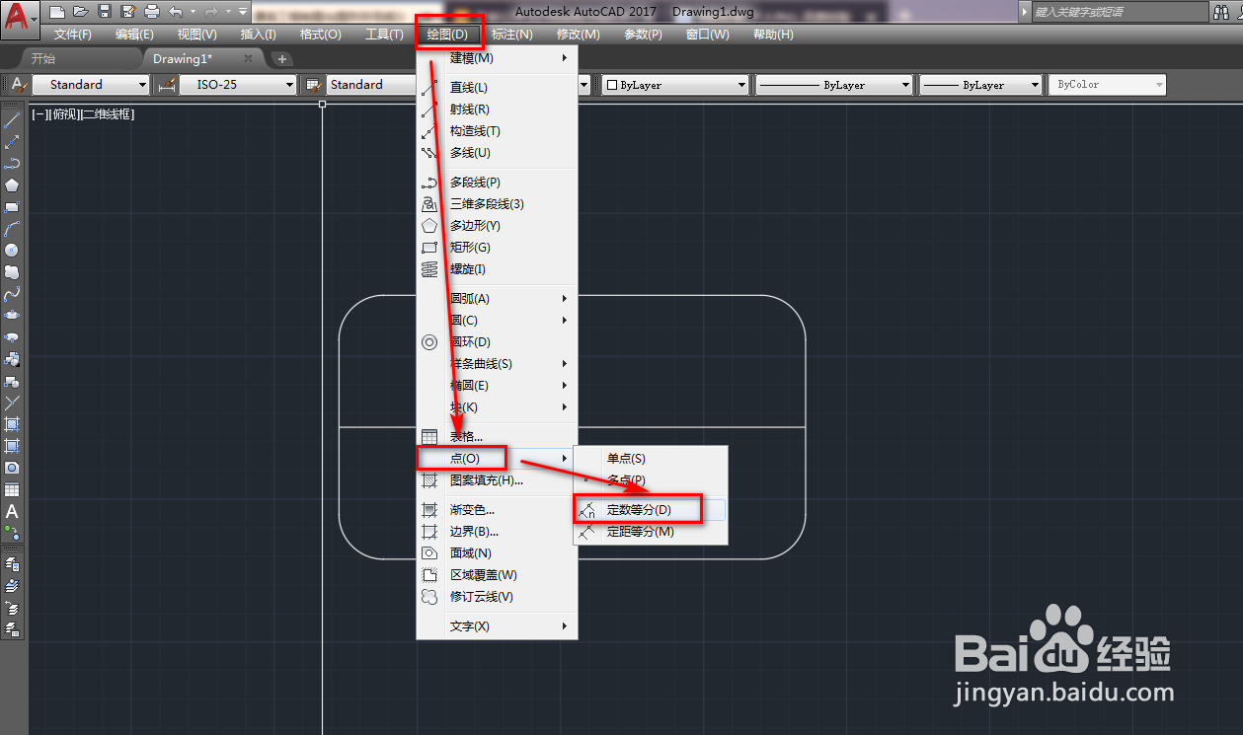Click the Undo arrow icon
The height and width of the screenshot is (735, 1243).
tap(175, 12)
